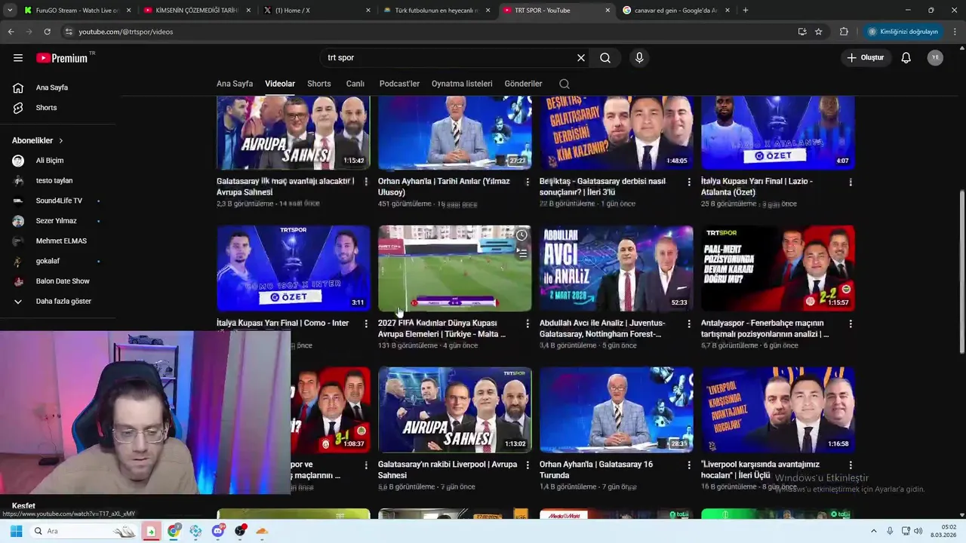Open Liverpool karşısında avantajımız hocaları video title

click(760, 470)
